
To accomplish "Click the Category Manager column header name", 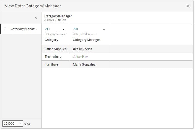I will click(x=86, y=40).
